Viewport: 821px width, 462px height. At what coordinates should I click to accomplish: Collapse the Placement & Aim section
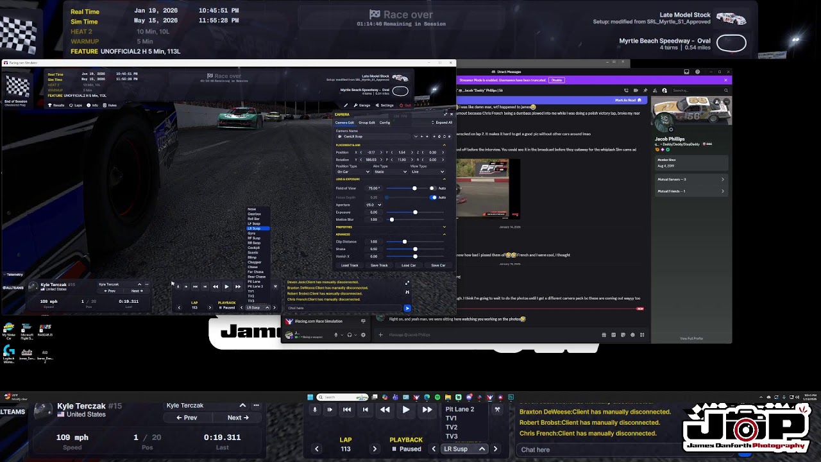coord(444,145)
